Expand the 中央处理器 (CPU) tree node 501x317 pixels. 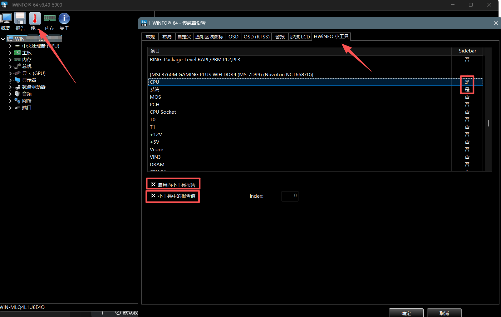coord(10,46)
